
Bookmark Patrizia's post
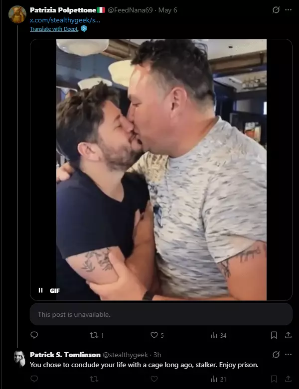274,335
